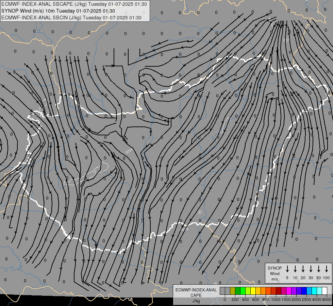Click the 2500 value on CAPE scale
Screen dimensions: 333x306
coord(306,300)
